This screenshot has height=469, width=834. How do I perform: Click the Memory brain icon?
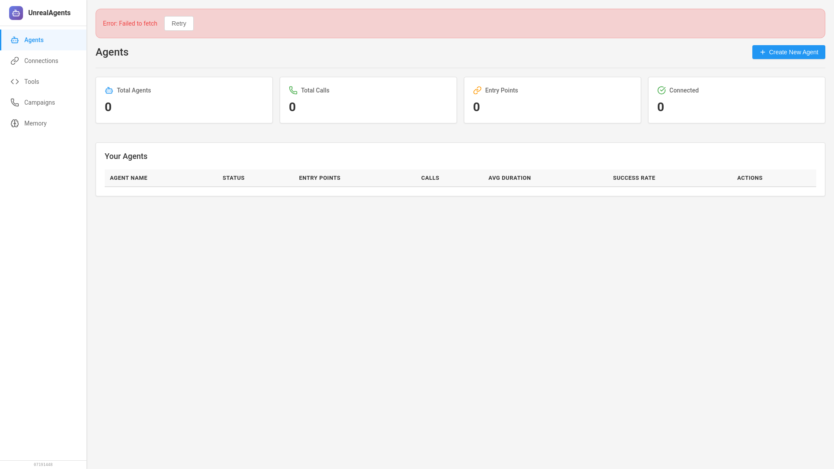tap(15, 123)
